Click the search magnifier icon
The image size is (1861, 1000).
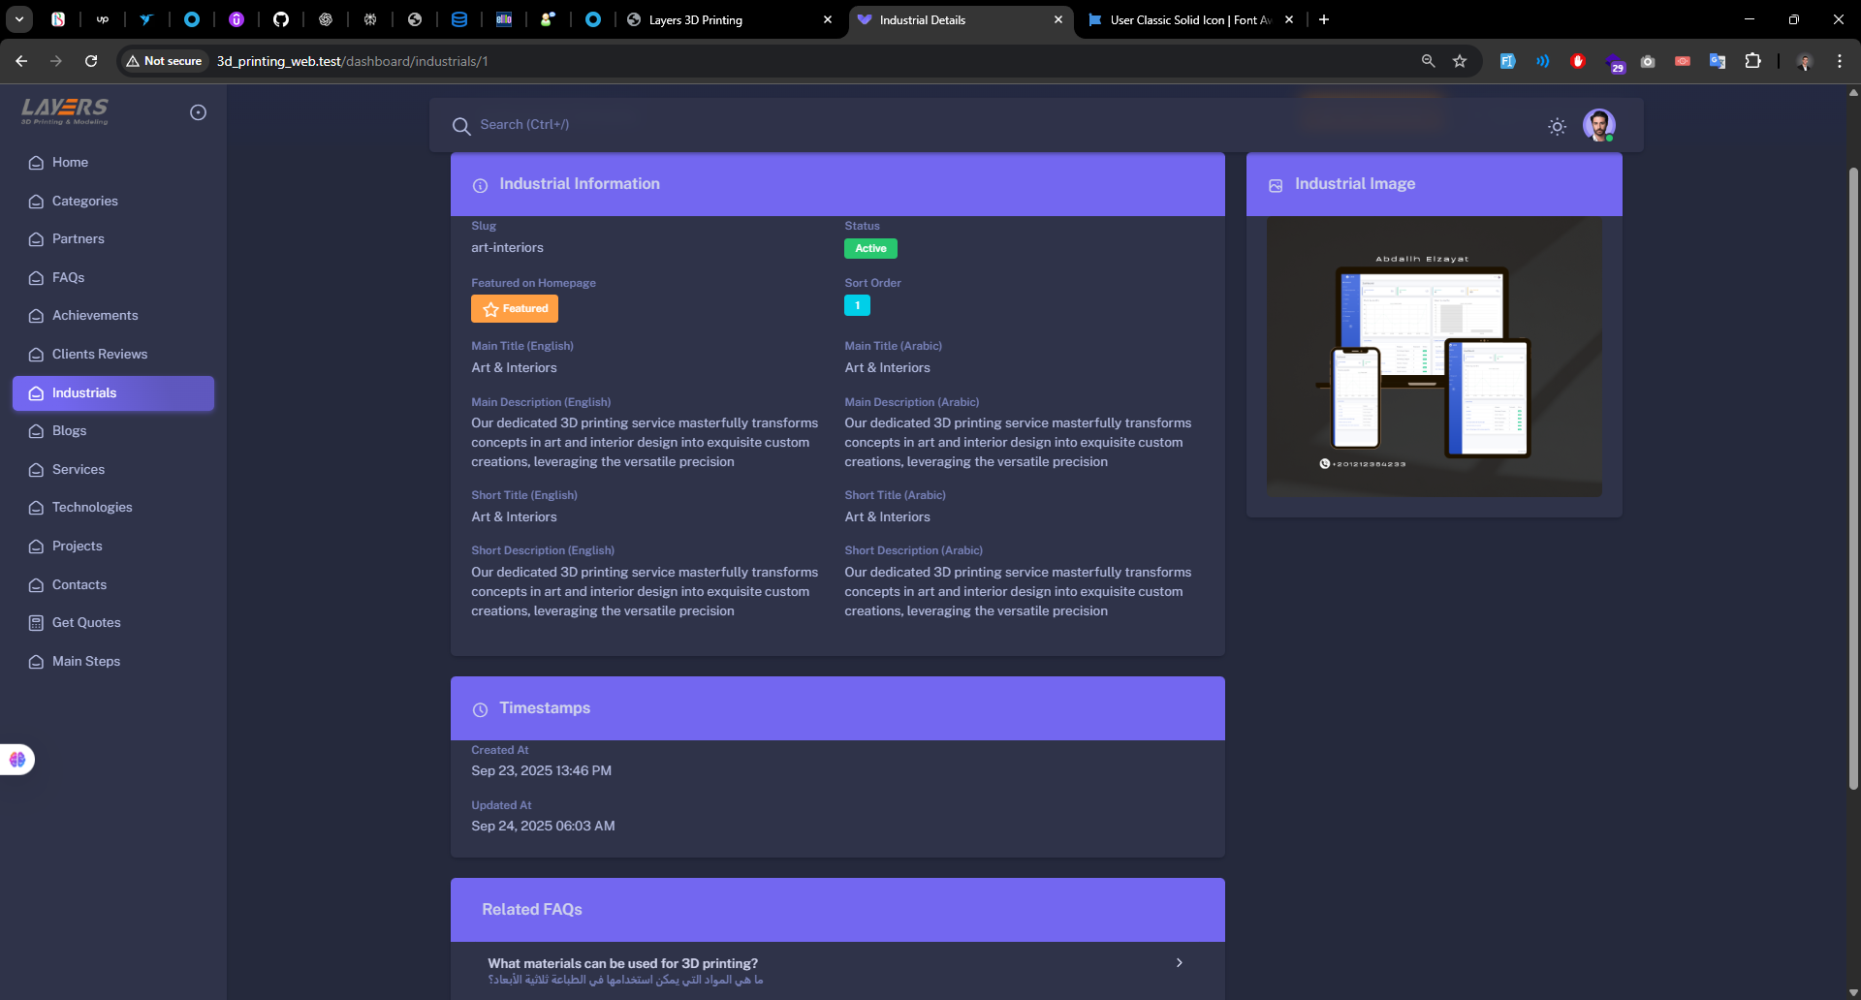[x=461, y=126]
